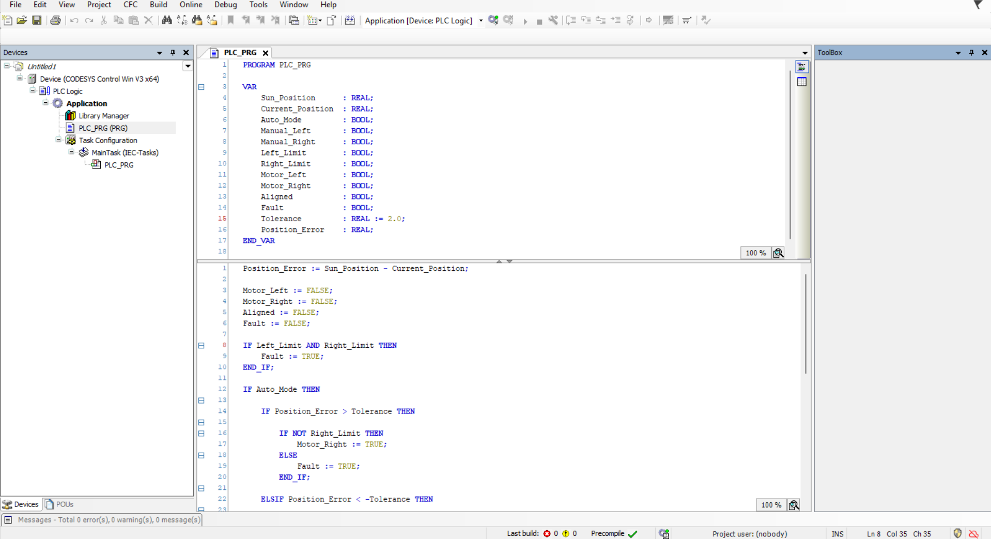Collapse the Task Configuration tree node

click(x=58, y=140)
